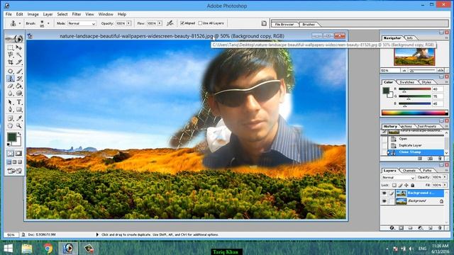Select the Pen tool
The height and width of the screenshot is (255, 454).
[x=11, y=110]
